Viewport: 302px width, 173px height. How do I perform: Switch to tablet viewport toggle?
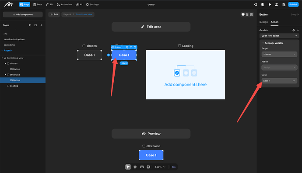(247, 14)
